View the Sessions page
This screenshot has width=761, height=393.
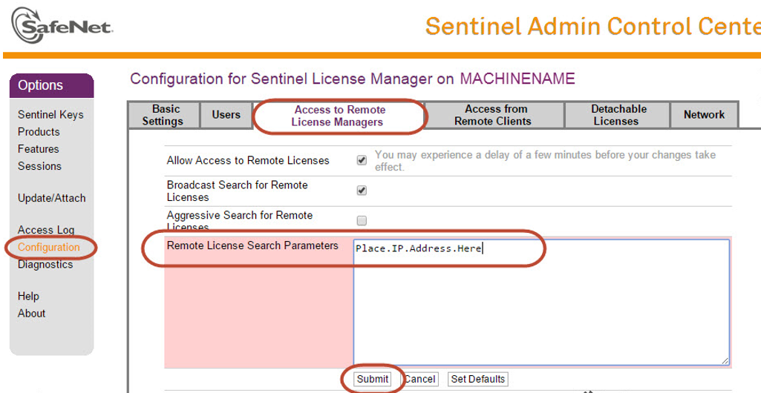click(40, 166)
